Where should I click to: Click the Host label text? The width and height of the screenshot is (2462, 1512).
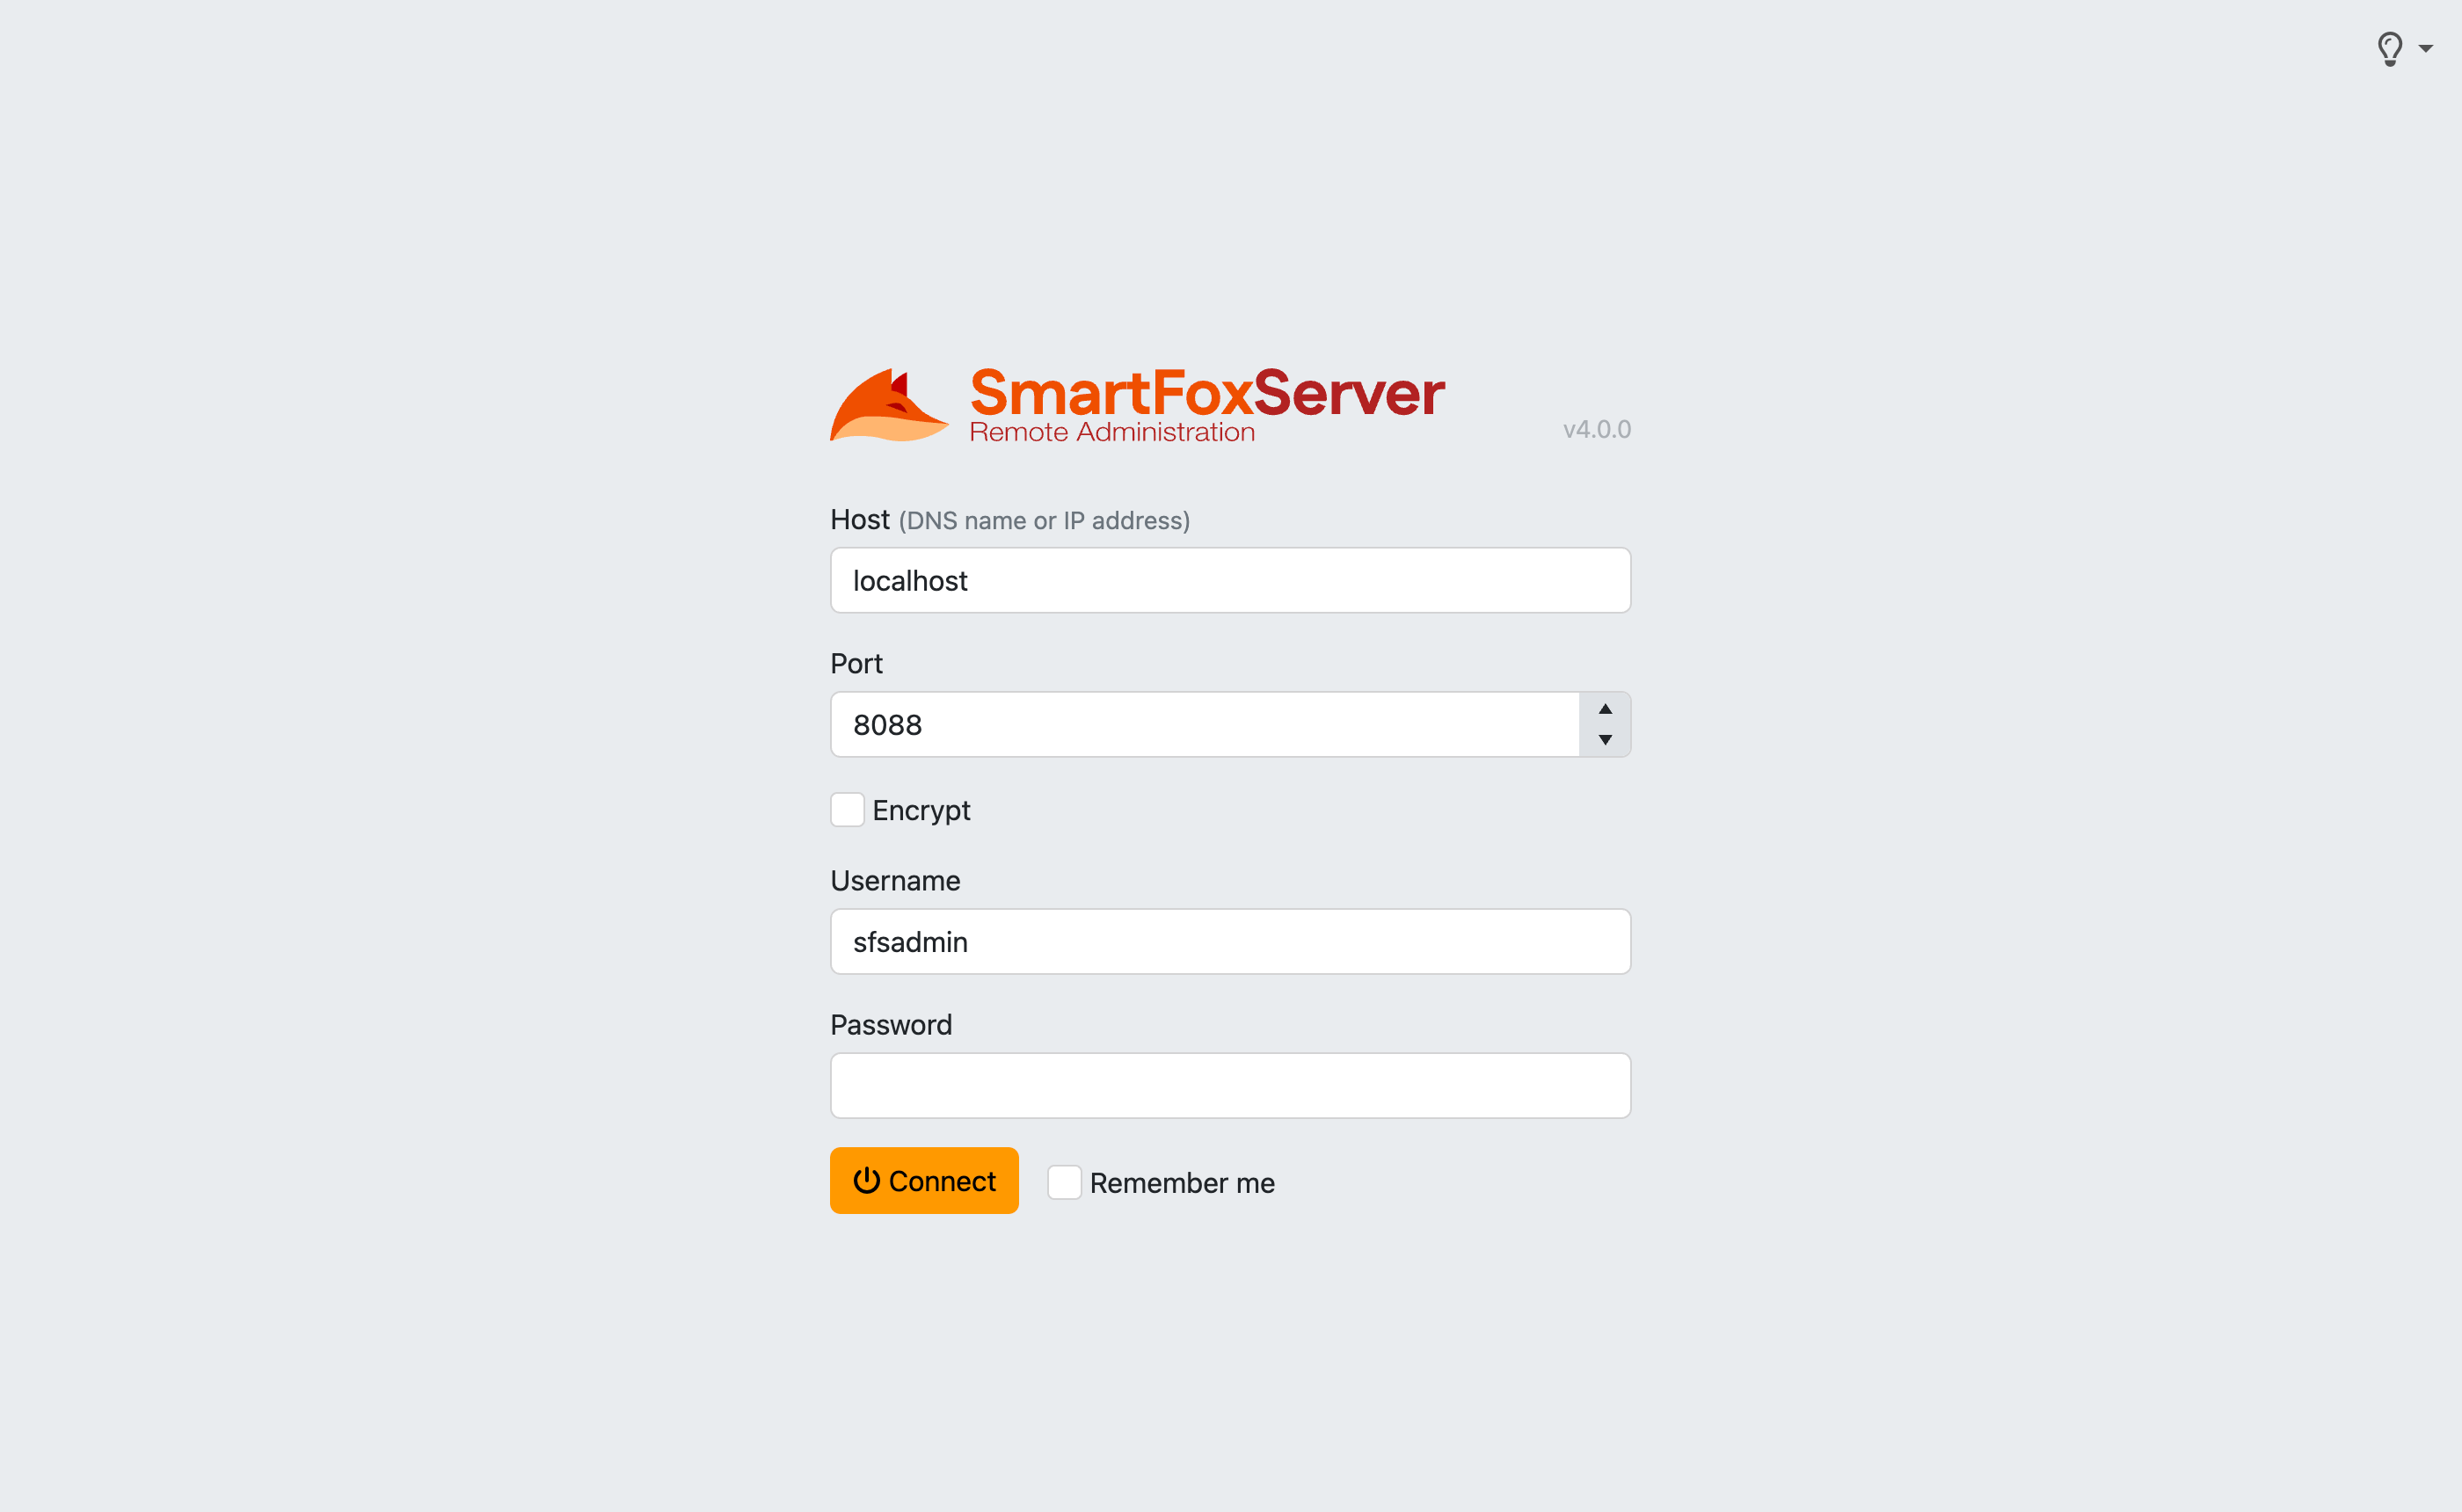click(860, 520)
